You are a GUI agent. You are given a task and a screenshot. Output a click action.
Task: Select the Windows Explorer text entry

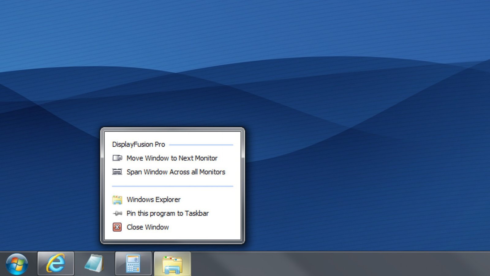(x=153, y=200)
